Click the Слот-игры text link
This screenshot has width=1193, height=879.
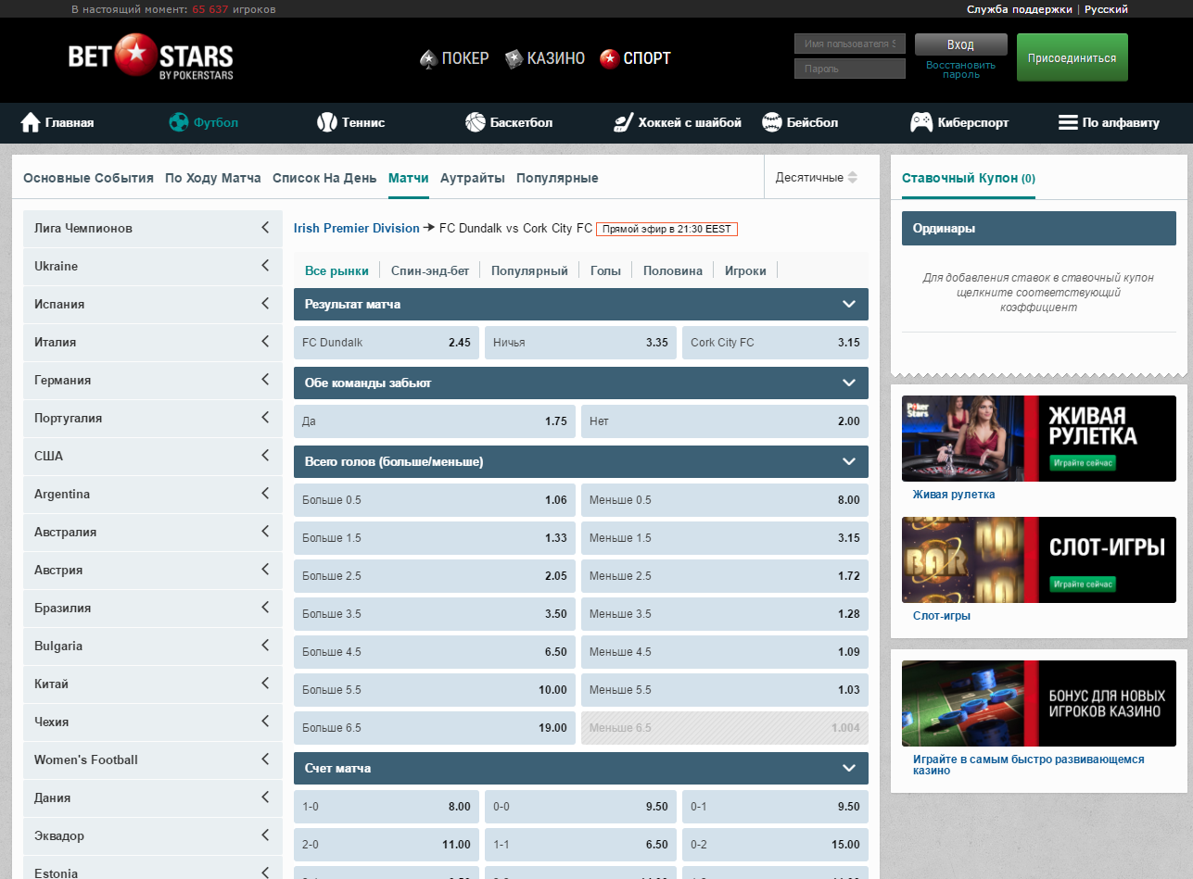942,615
